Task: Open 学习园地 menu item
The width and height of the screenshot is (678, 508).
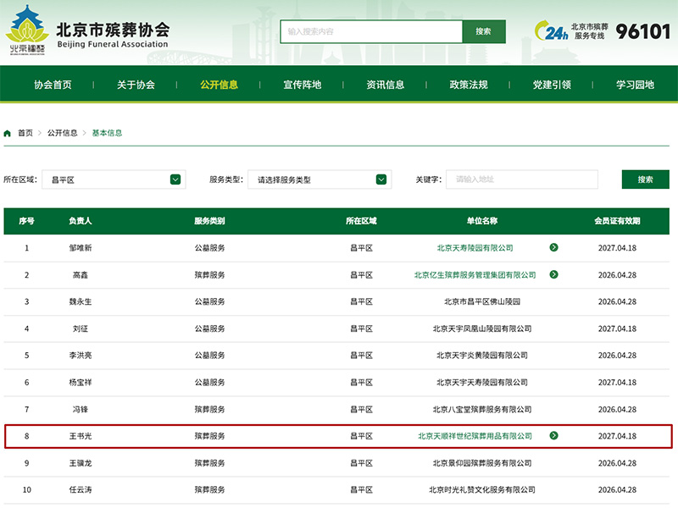Action: [x=635, y=85]
